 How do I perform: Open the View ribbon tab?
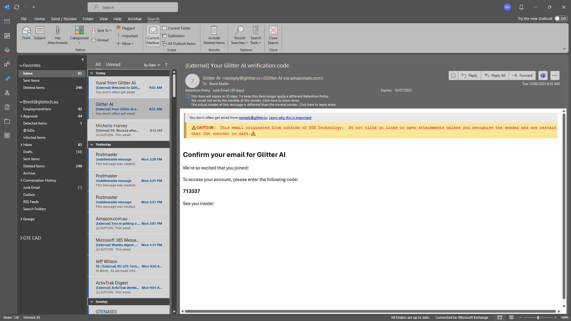[x=103, y=19]
